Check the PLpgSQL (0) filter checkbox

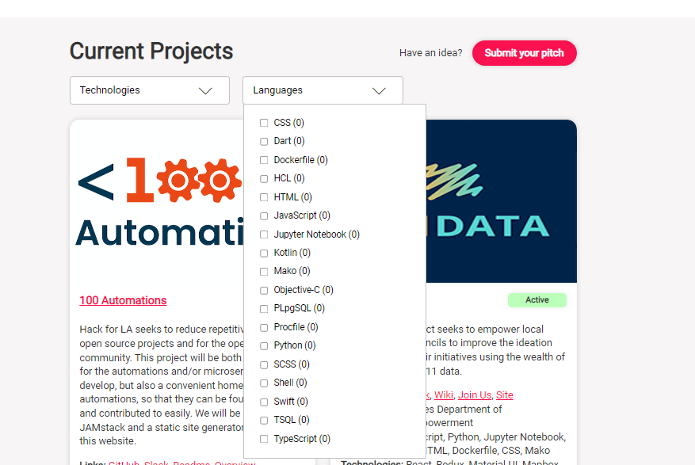click(264, 308)
